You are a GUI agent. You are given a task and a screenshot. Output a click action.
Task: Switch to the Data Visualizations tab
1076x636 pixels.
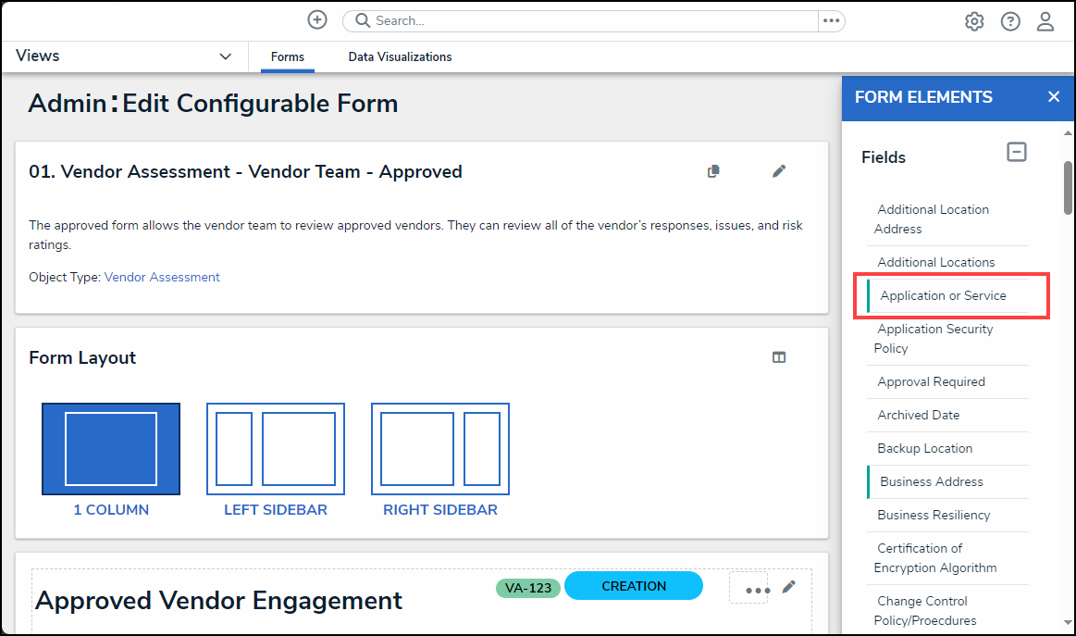coord(400,57)
